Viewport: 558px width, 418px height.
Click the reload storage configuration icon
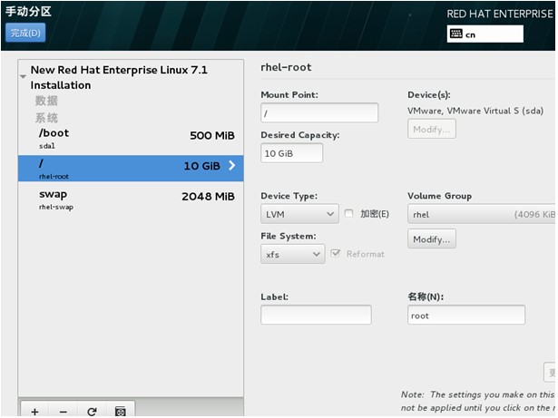92,411
